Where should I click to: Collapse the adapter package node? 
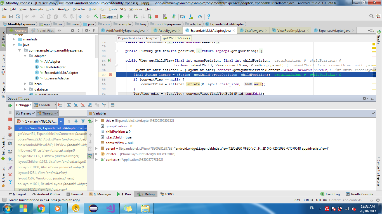[25, 56]
